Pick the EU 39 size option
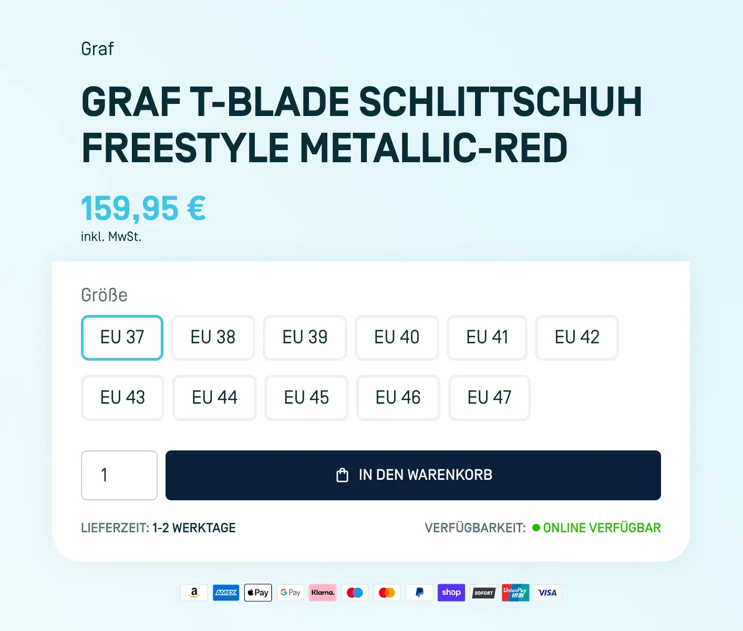The image size is (743, 631). pos(305,338)
